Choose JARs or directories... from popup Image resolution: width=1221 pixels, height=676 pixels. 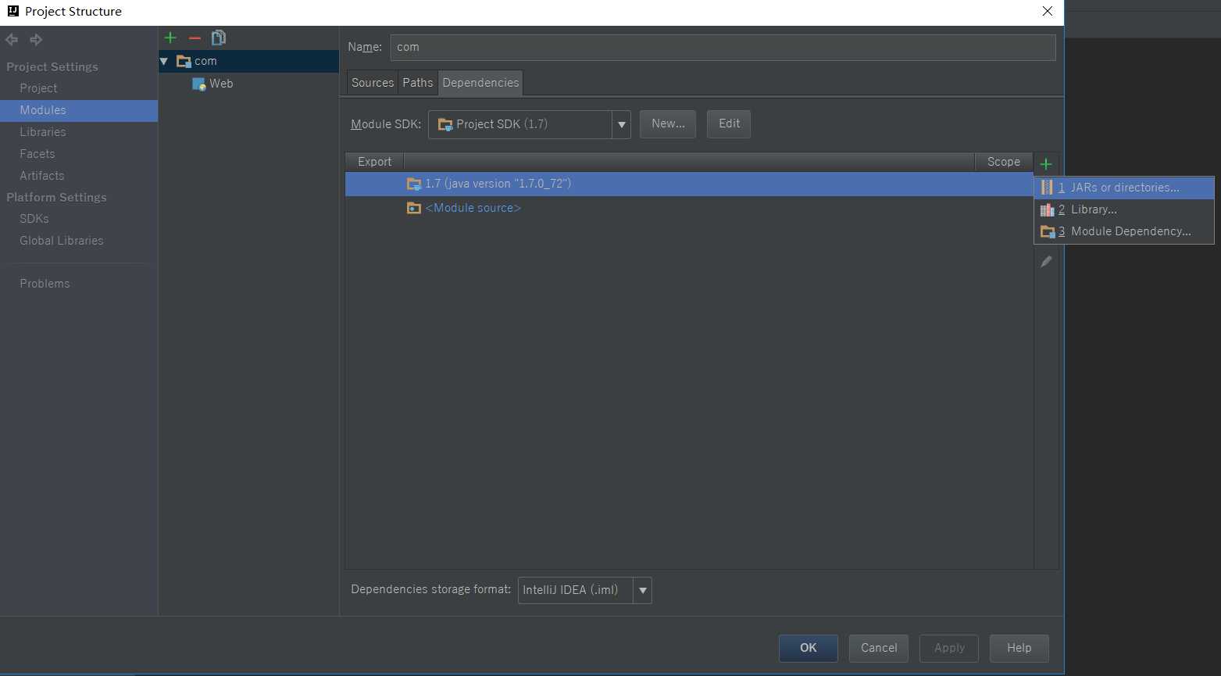[1124, 188]
